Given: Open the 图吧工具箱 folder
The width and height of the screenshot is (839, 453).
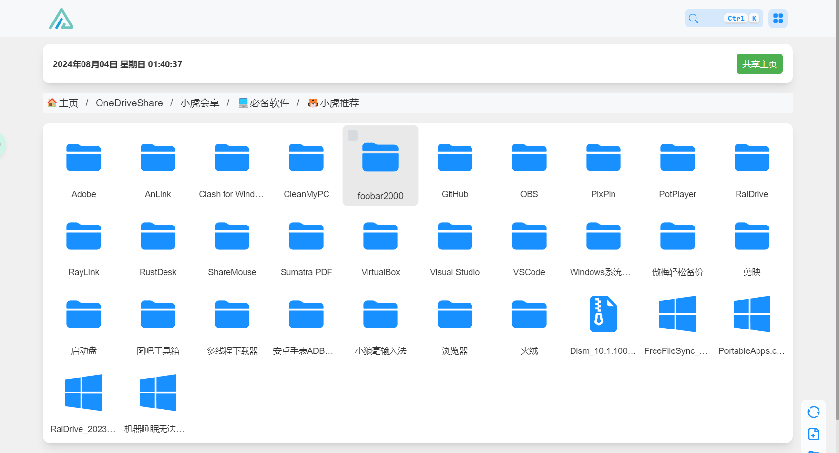Looking at the screenshot, I should pos(158,322).
